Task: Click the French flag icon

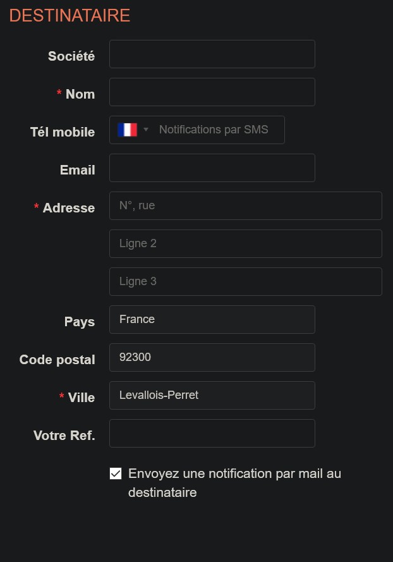Action: pos(127,130)
